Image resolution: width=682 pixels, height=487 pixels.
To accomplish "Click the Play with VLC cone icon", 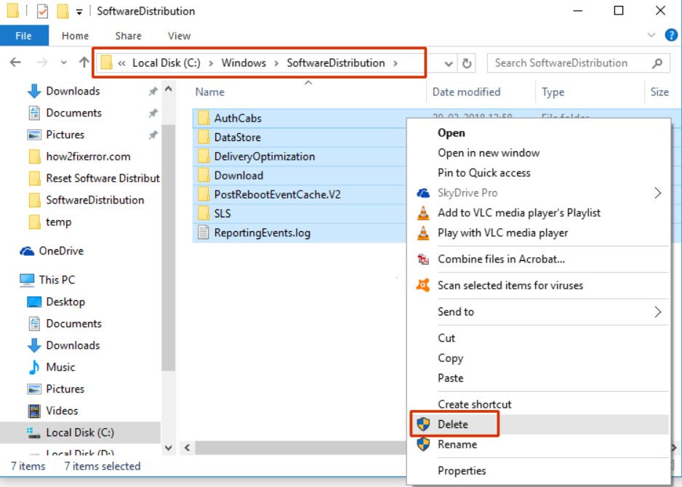I will click(422, 233).
